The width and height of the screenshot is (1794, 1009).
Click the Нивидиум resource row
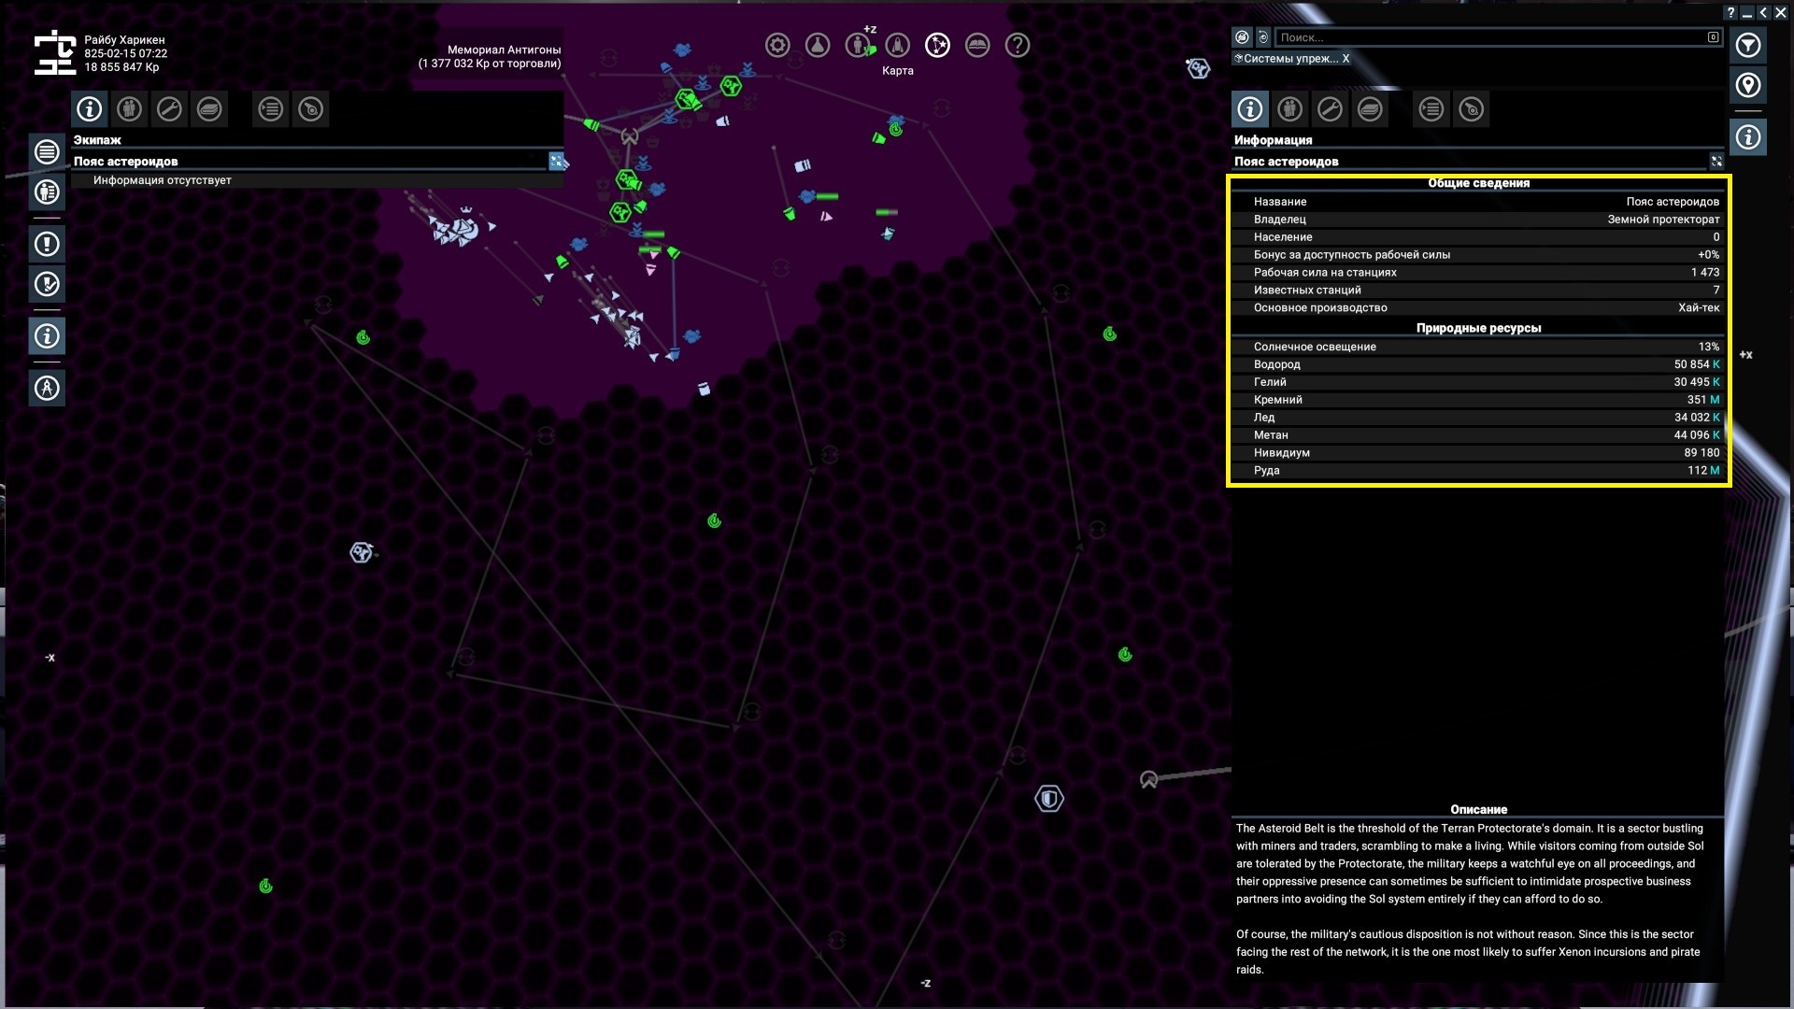1477,453
